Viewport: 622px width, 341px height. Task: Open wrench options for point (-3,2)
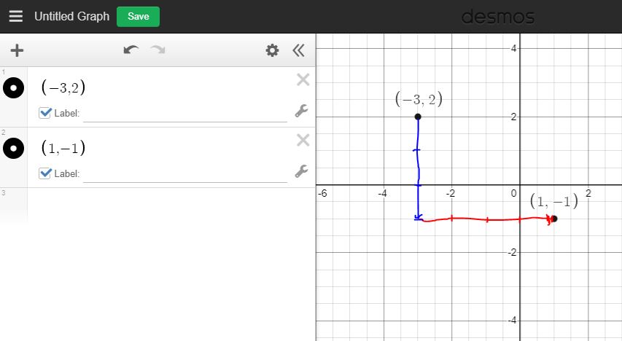[300, 111]
